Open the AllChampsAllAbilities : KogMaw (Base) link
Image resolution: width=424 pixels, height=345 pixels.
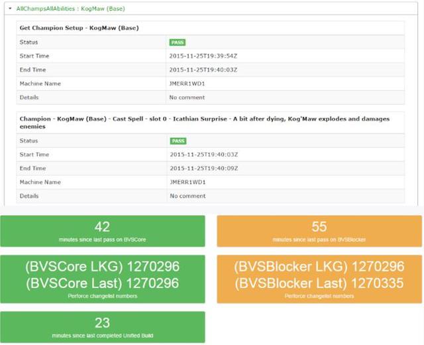point(71,9)
